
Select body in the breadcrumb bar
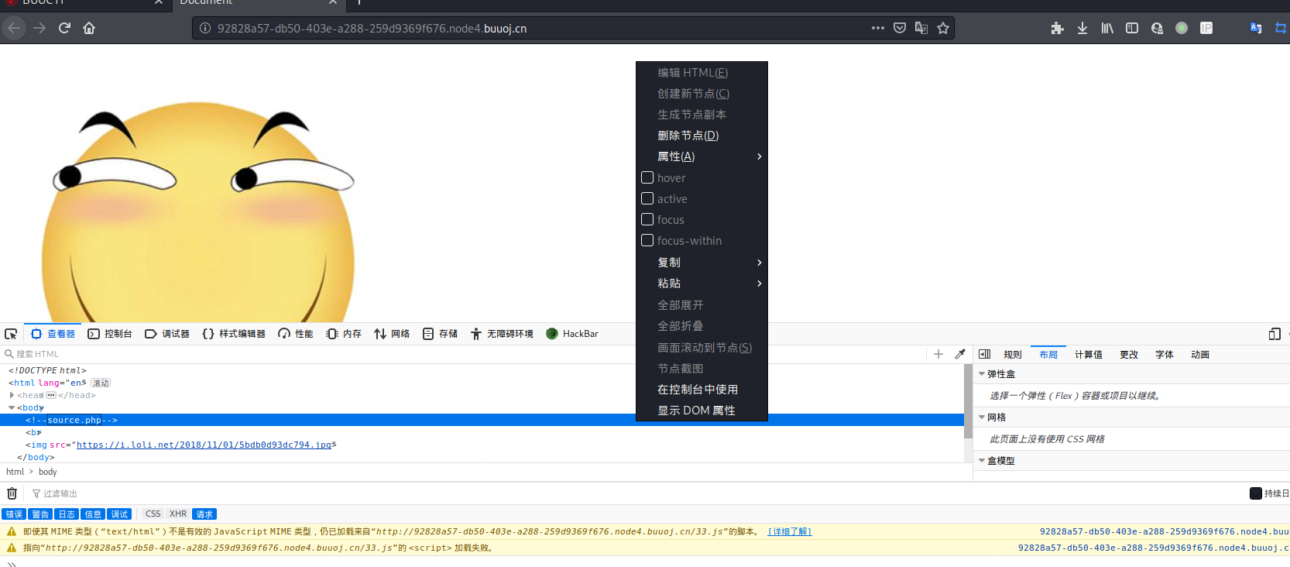tap(47, 472)
